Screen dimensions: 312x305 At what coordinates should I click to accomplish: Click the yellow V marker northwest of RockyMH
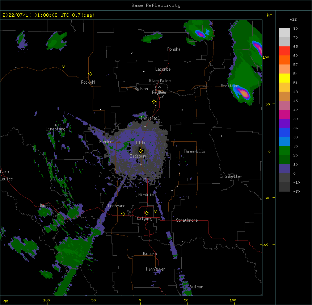coord(63,67)
